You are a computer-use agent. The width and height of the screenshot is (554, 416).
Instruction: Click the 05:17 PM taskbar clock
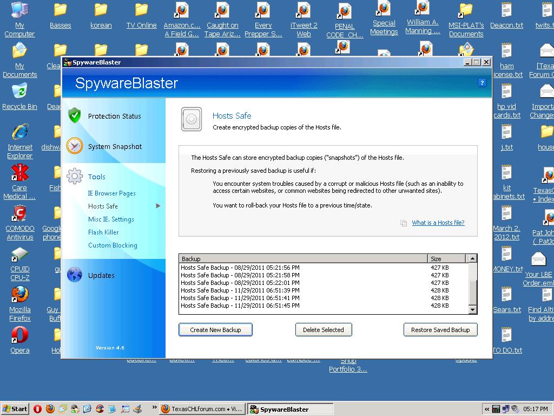tap(536, 409)
